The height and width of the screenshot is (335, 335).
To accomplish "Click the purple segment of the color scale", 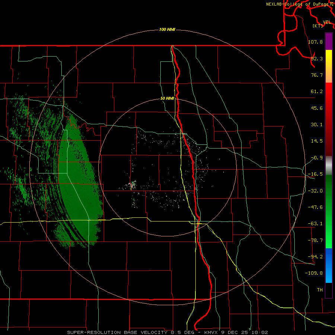I will [329, 41].
